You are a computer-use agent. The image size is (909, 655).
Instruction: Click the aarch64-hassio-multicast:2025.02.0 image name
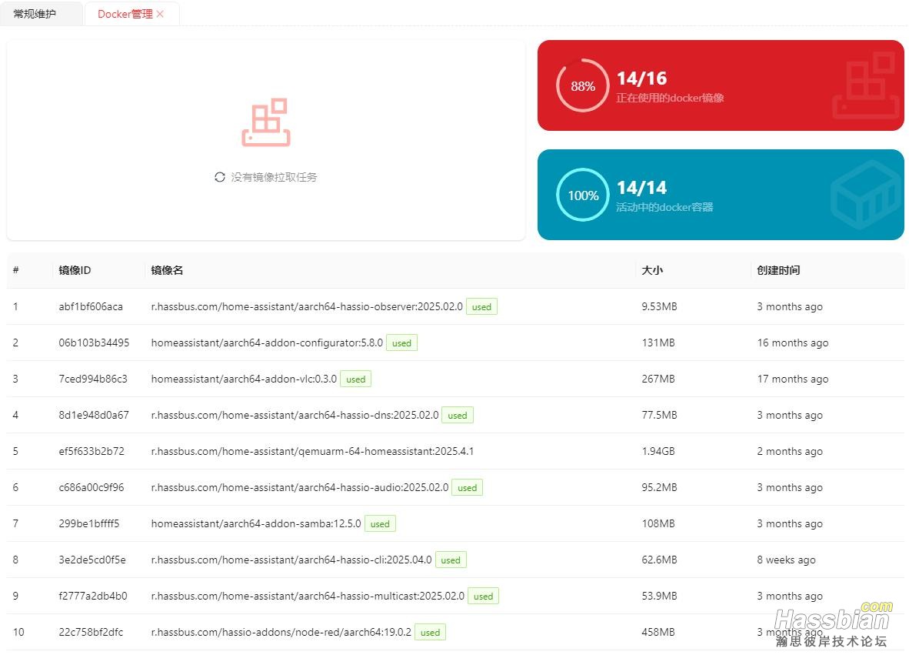coord(308,596)
